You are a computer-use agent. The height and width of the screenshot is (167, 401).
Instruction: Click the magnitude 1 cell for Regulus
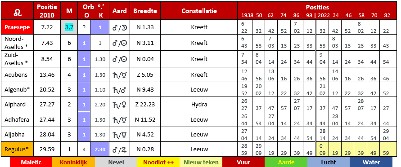(x=69, y=149)
